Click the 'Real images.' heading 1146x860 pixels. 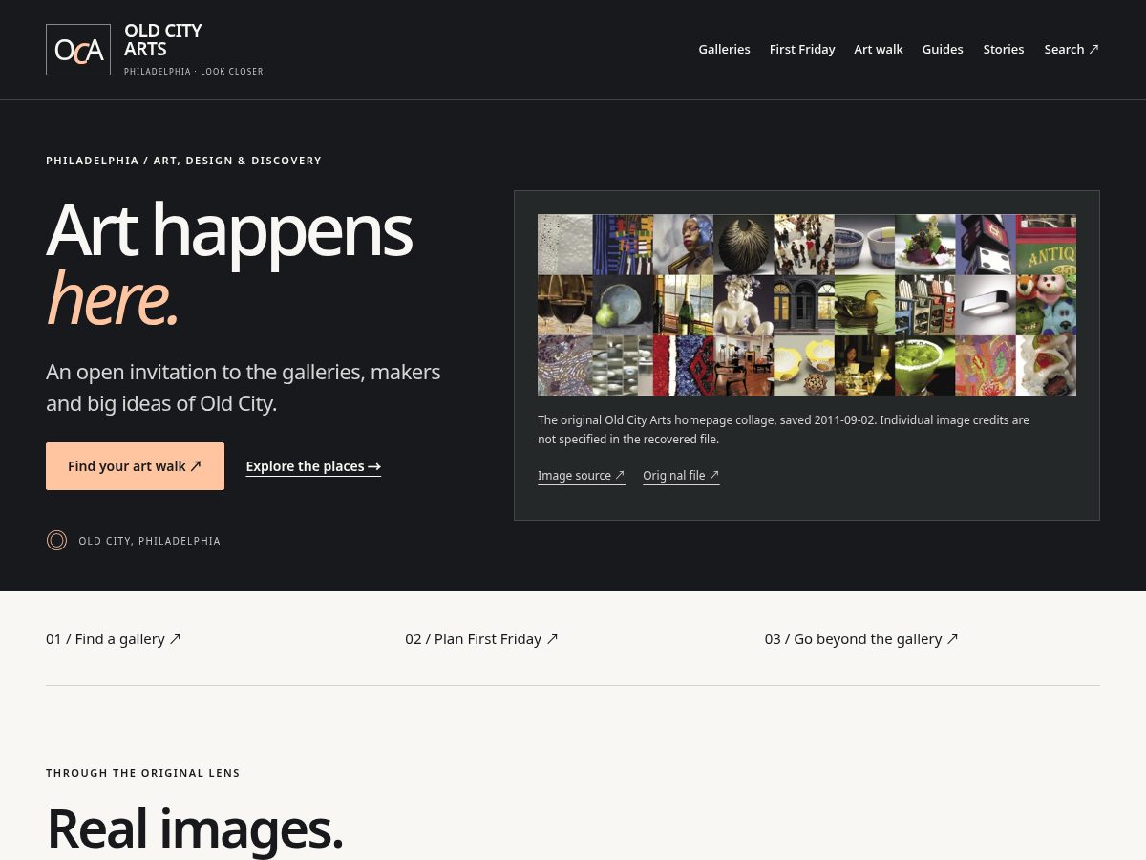coord(194,828)
